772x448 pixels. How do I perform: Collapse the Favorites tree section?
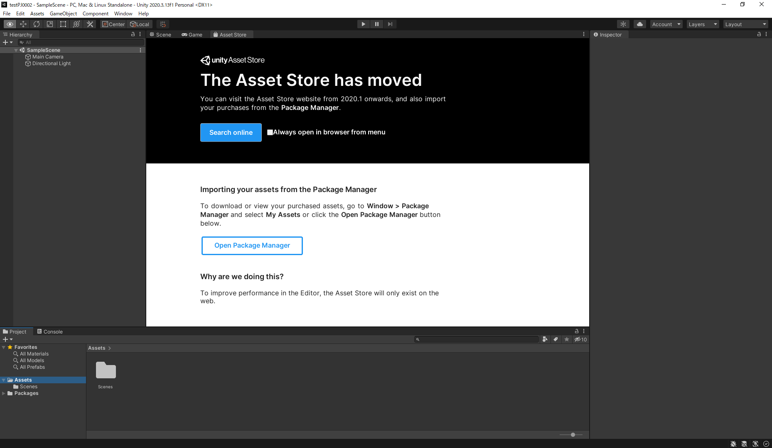[x=4, y=347]
